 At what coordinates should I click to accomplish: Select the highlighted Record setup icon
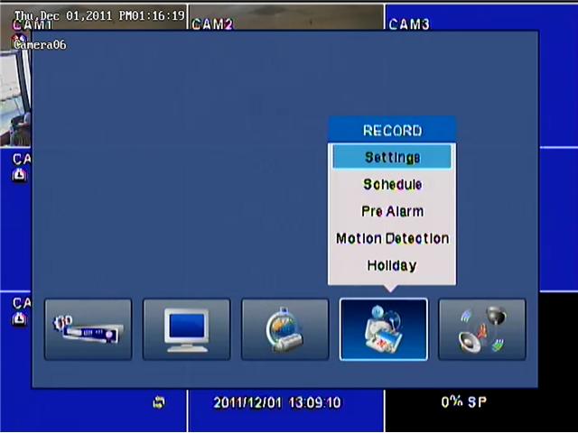383,329
